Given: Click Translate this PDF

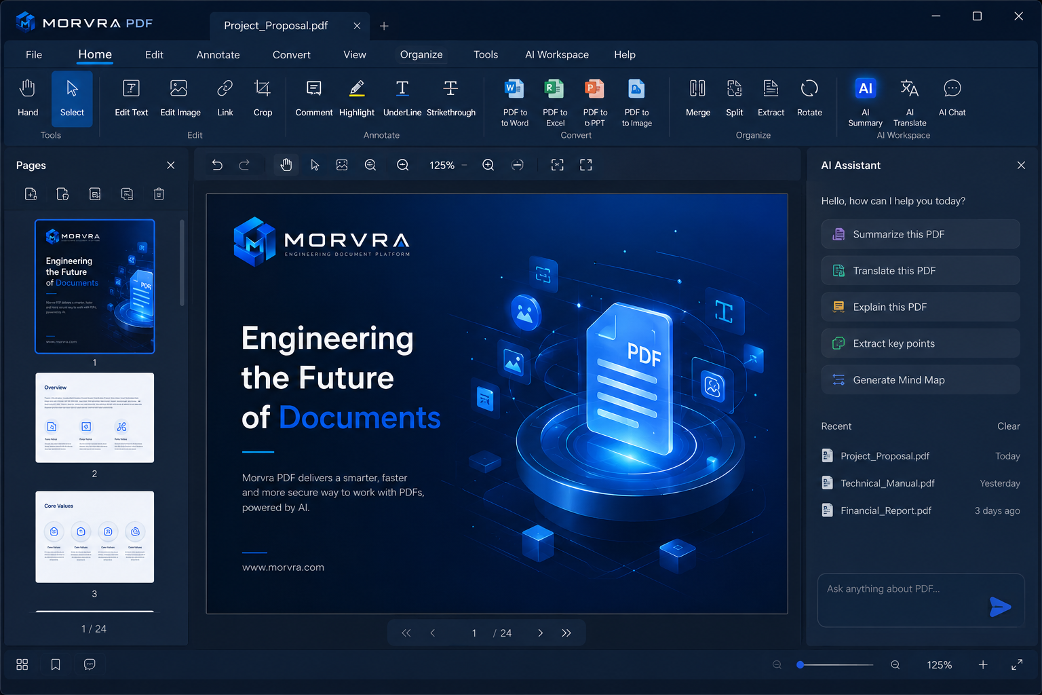Looking at the screenshot, I should [x=921, y=271].
